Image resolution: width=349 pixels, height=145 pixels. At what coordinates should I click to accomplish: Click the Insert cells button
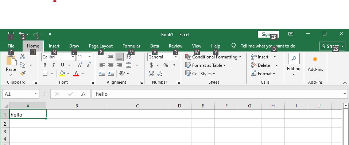[260, 57]
